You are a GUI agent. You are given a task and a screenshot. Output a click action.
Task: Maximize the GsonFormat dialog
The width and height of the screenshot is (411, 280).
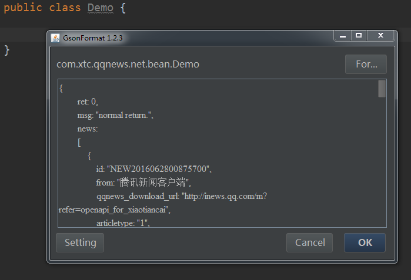pyautogui.click(x=359, y=36)
